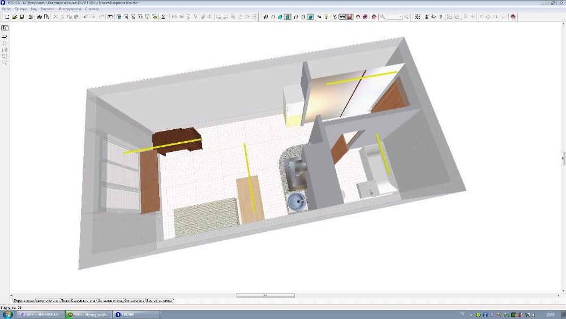Switch to the Аксонометрия view tab
This screenshot has width=566, height=319.
(x=48, y=300)
